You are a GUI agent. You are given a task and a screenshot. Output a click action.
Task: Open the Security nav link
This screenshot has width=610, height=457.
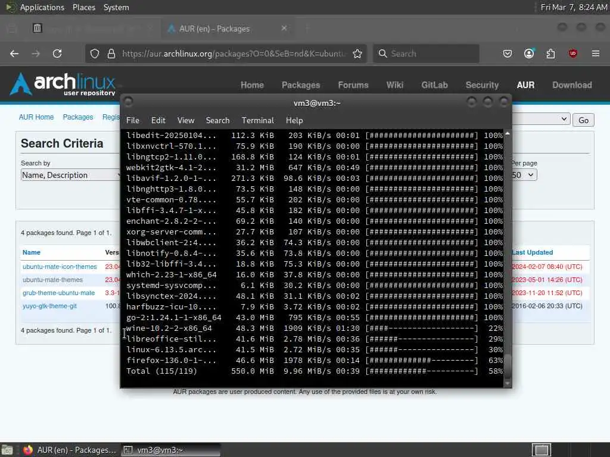(482, 85)
